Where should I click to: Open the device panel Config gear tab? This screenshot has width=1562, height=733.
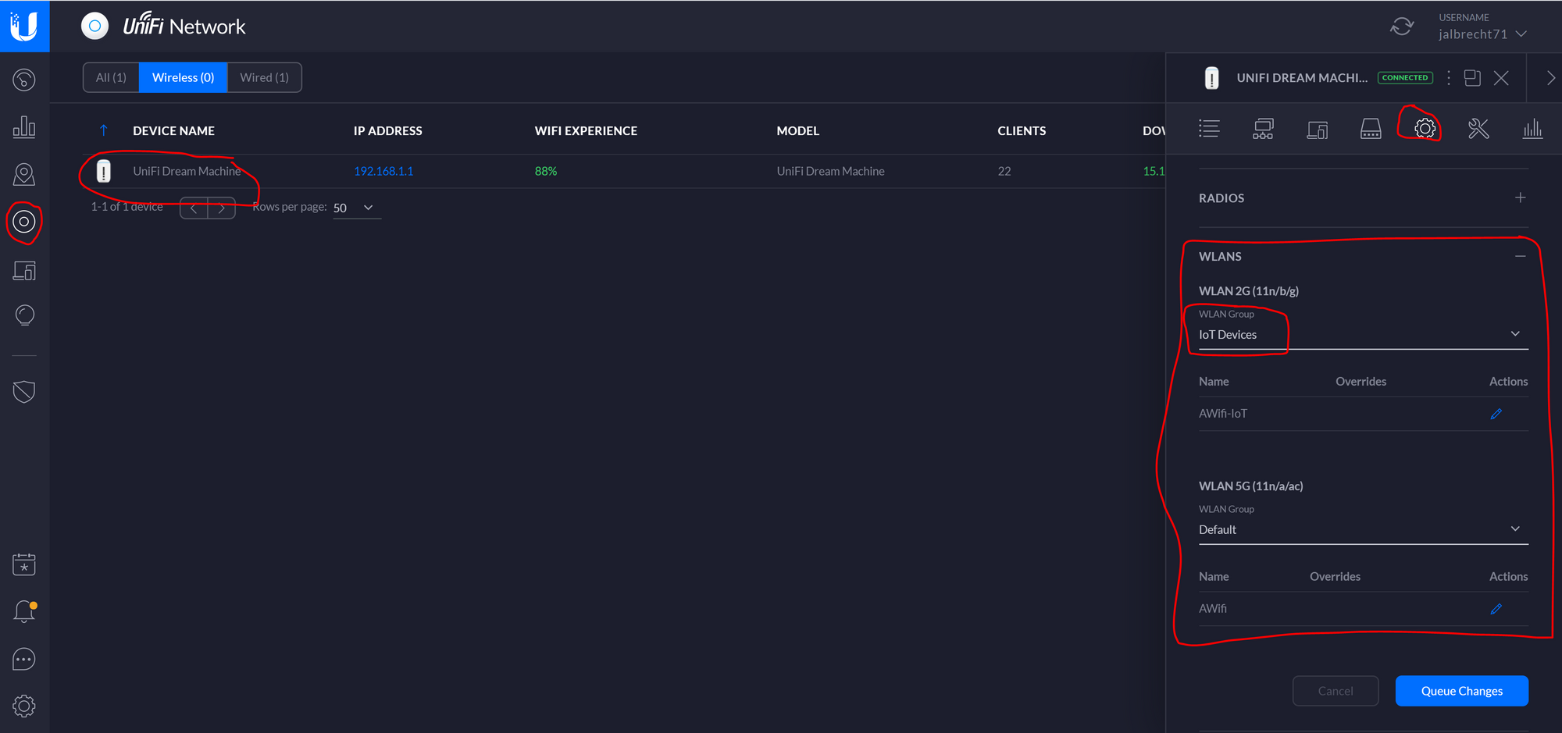coord(1425,128)
